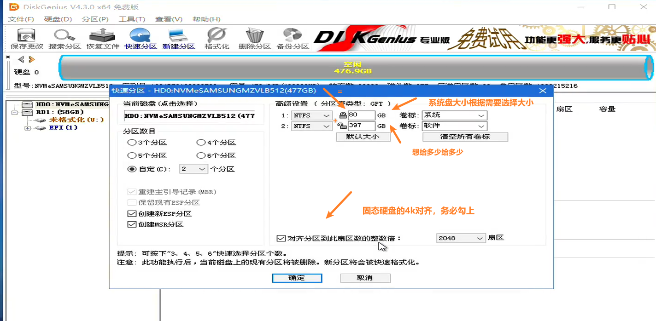Open the 工具(T) menu
The height and width of the screenshot is (321, 656).
pos(132,19)
